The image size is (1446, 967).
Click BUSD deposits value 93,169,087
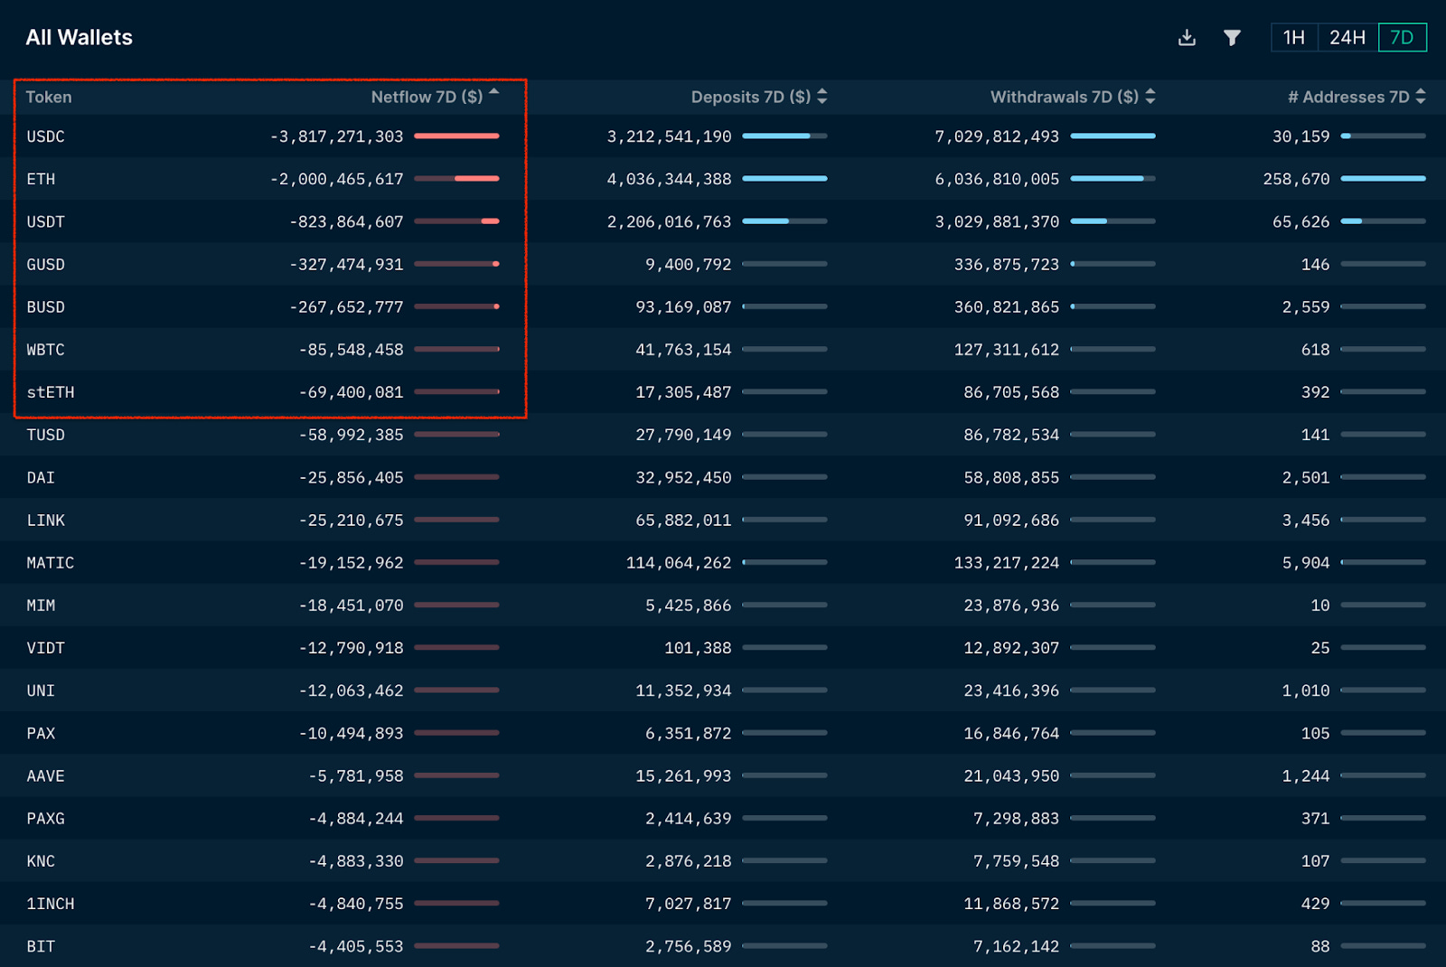pos(683,307)
